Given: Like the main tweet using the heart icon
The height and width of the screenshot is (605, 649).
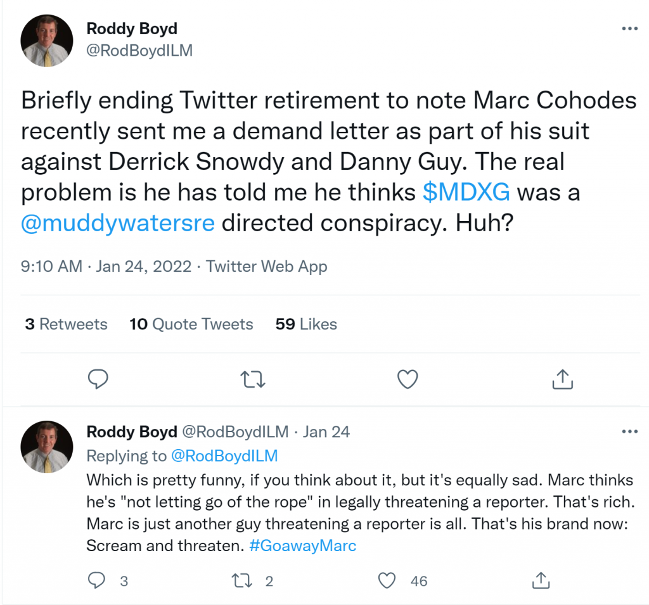Looking at the screenshot, I should tap(408, 379).
